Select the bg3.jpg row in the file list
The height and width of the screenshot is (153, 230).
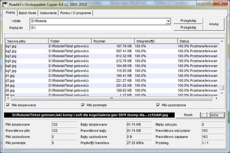click(x=112, y=56)
